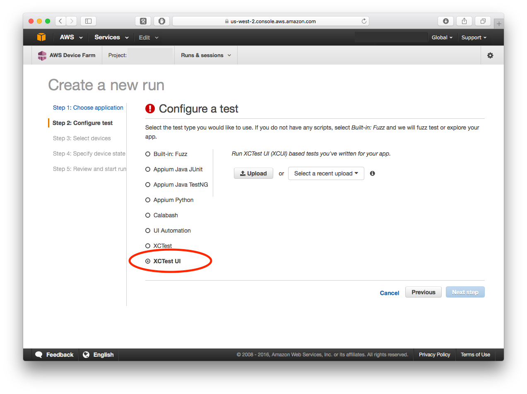Open the settings gear icon

click(490, 55)
